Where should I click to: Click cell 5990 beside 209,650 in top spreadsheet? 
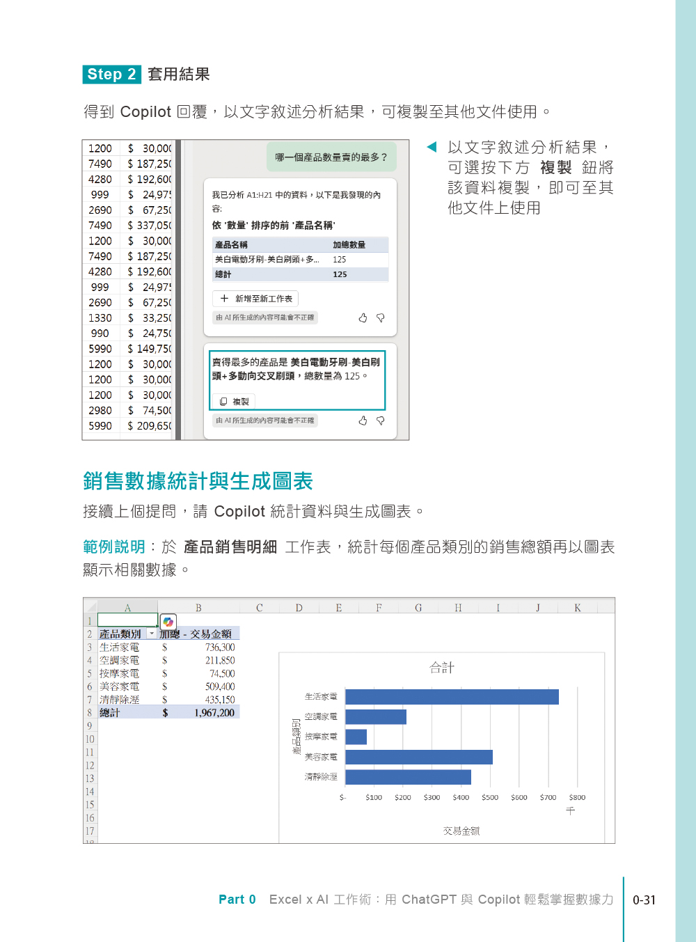(x=100, y=425)
